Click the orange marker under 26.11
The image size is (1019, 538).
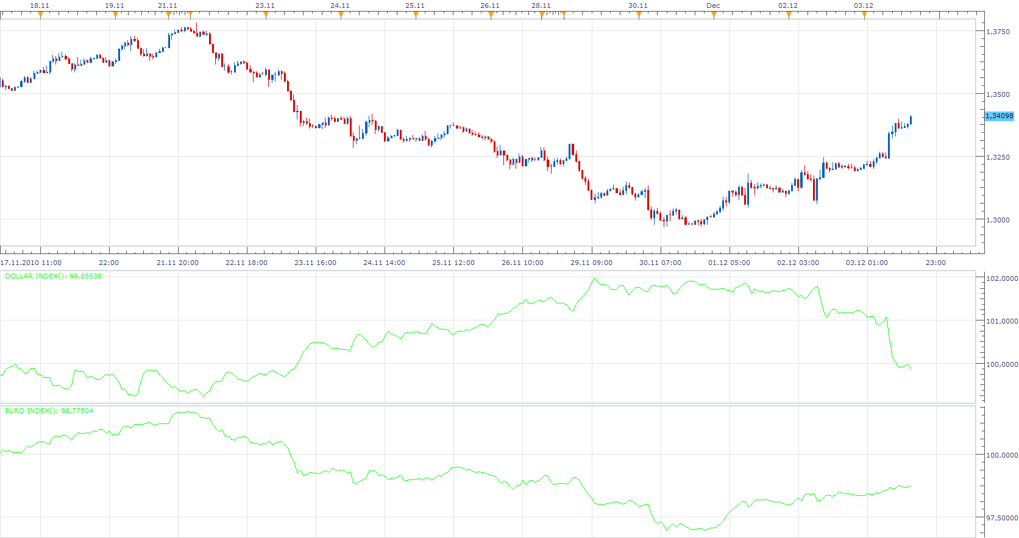pyautogui.click(x=491, y=15)
